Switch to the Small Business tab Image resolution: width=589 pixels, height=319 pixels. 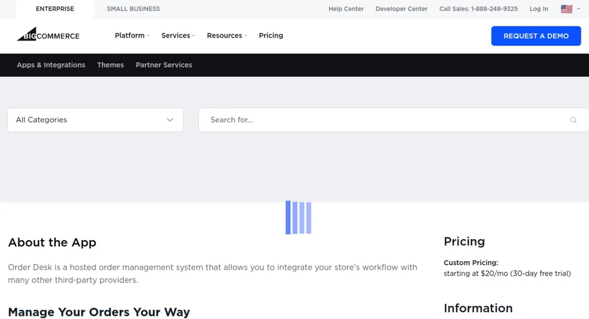[x=134, y=9]
